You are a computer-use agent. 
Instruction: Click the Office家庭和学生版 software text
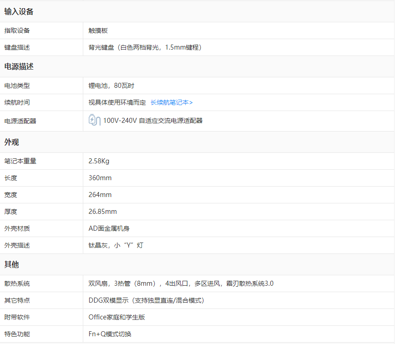pyautogui.click(x=116, y=317)
